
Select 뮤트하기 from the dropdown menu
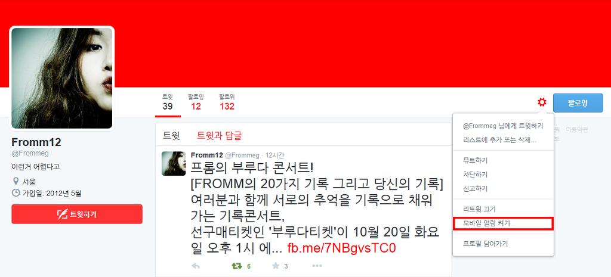(x=503, y=160)
